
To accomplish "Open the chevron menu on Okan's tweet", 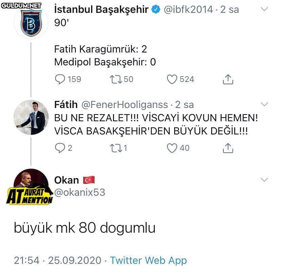I will 264,180.
